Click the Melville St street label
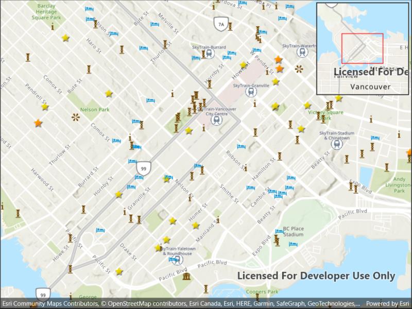This screenshot has height=309, width=412. point(169,24)
